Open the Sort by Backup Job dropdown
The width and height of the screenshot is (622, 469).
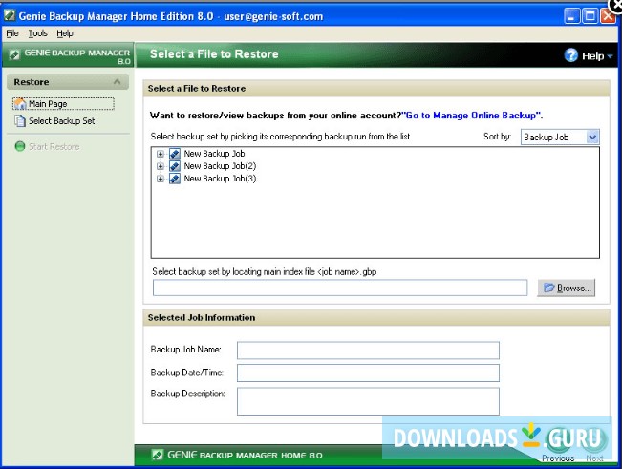point(559,138)
